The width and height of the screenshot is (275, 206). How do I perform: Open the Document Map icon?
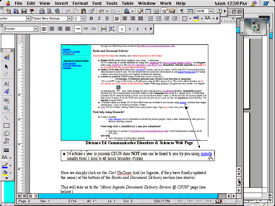click(x=172, y=11)
